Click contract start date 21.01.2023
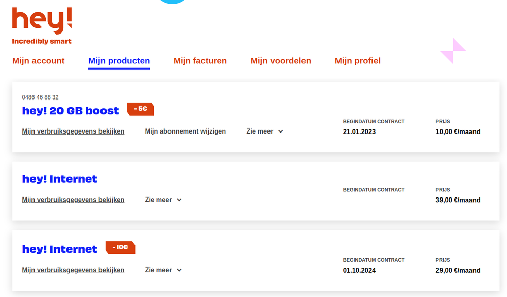 click(x=359, y=131)
